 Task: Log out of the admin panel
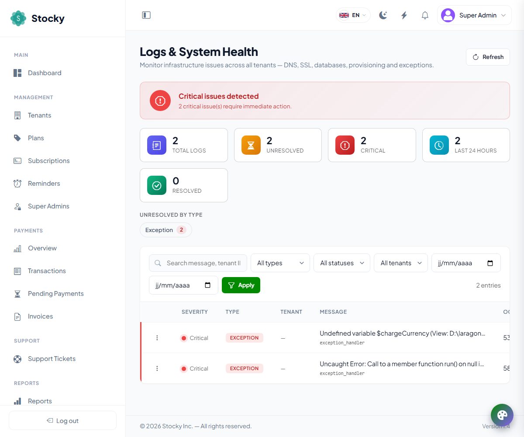pos(63,420)
